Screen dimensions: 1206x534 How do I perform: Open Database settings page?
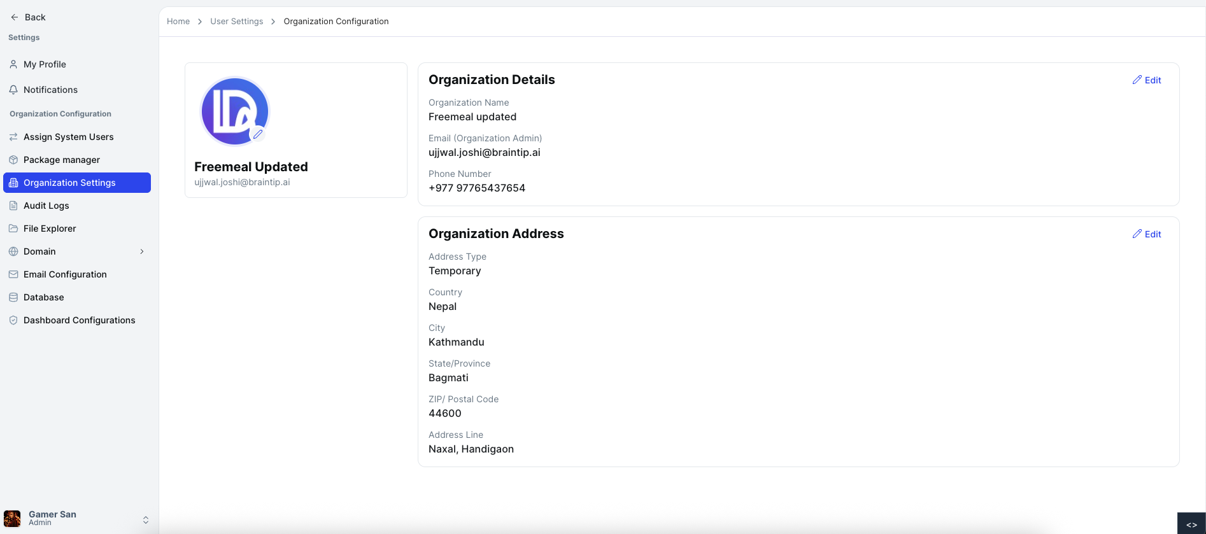click(x=77, y=297)
